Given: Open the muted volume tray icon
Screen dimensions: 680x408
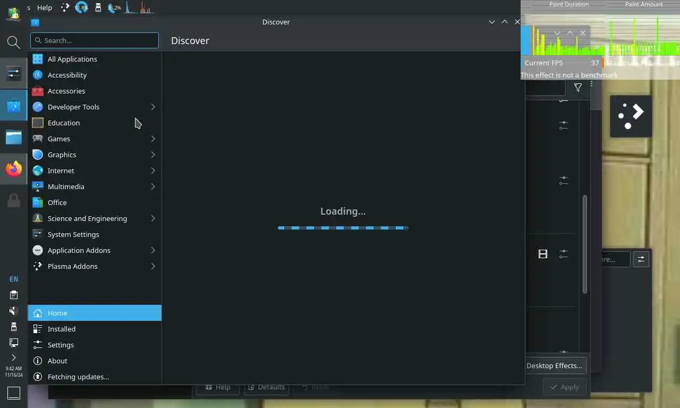Looking at the screenshot, I should 14,311.
